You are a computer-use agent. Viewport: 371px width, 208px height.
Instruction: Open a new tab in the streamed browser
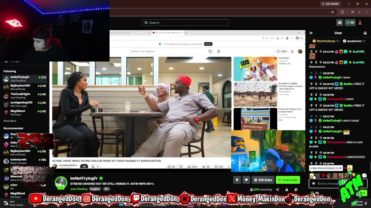pyautogui.click(x=186, y=33)
